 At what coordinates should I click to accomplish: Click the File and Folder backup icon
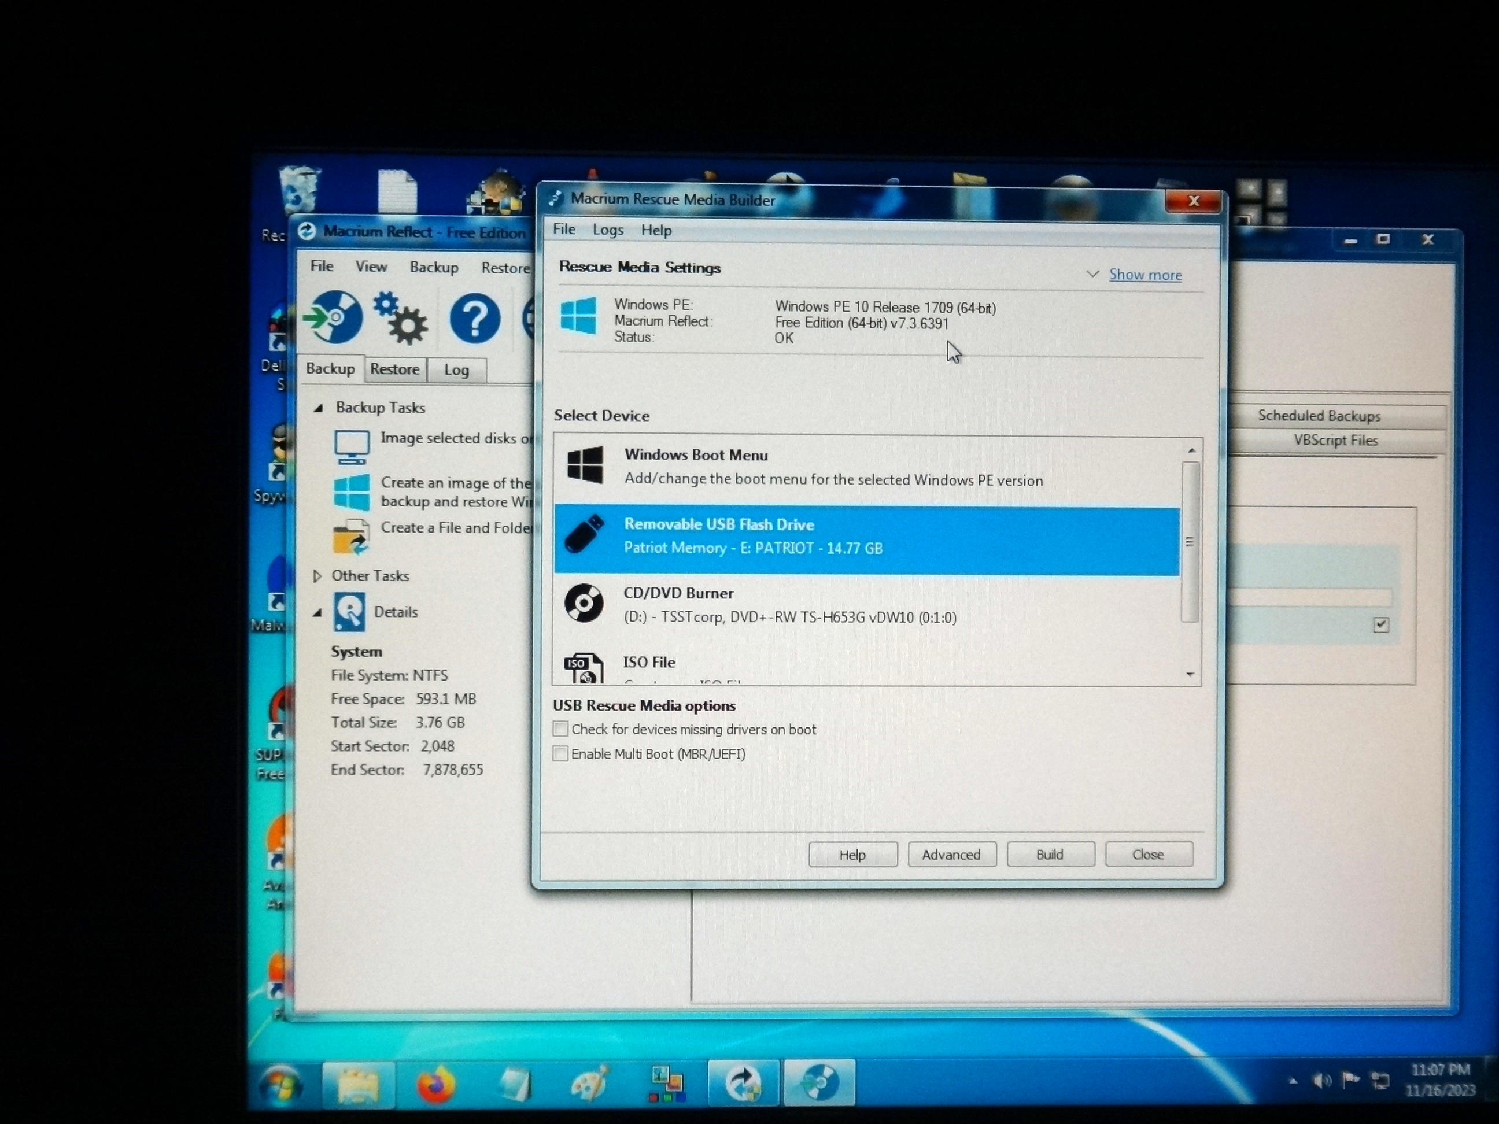[x=352, y=537]
